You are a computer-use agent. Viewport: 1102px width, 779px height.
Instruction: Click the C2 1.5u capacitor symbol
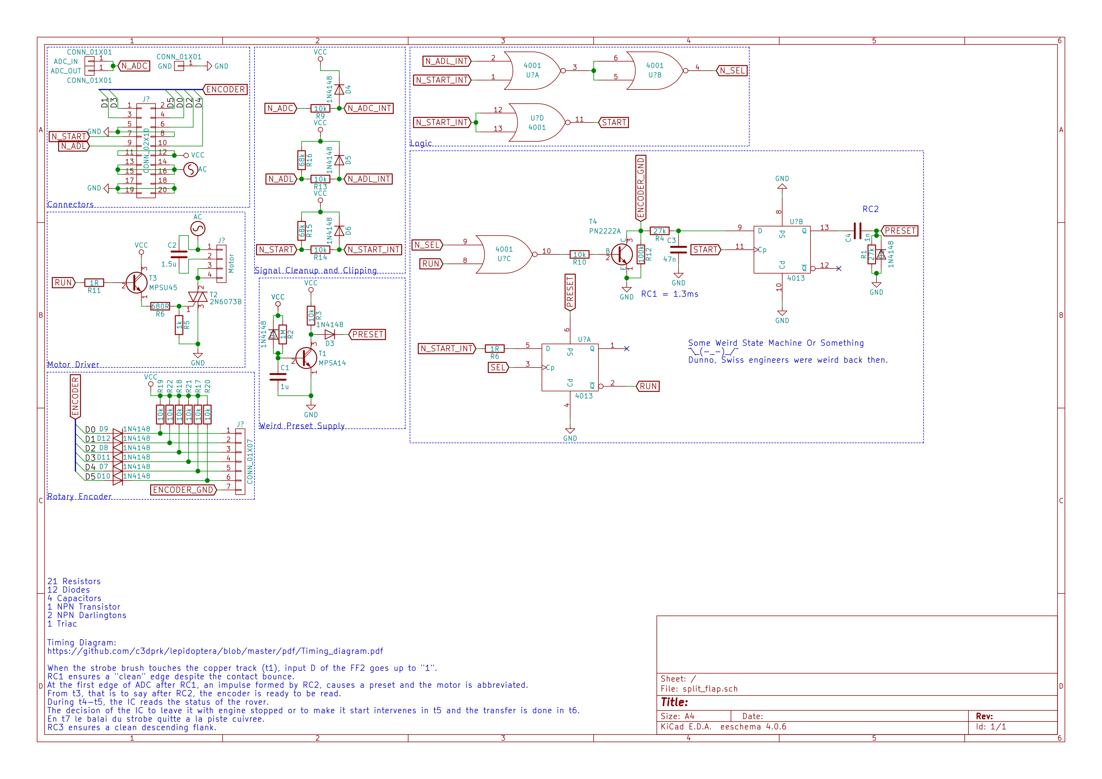pyautogui.click(x=179, y=254)
